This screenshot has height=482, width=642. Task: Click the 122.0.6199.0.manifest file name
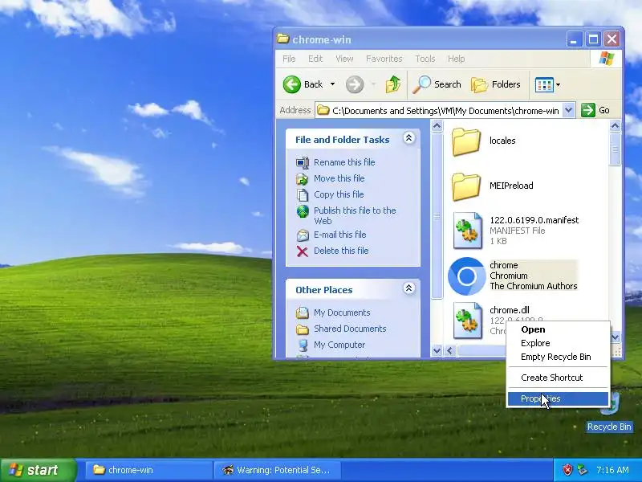(534, 220)
